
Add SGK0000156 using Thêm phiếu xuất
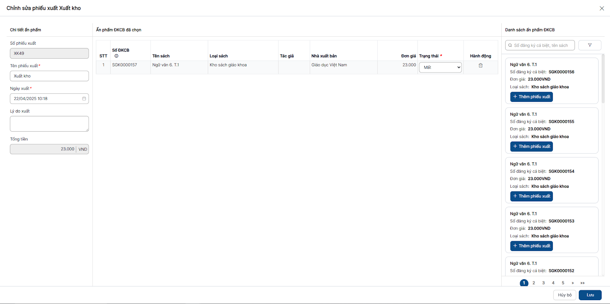pos(531,97)
